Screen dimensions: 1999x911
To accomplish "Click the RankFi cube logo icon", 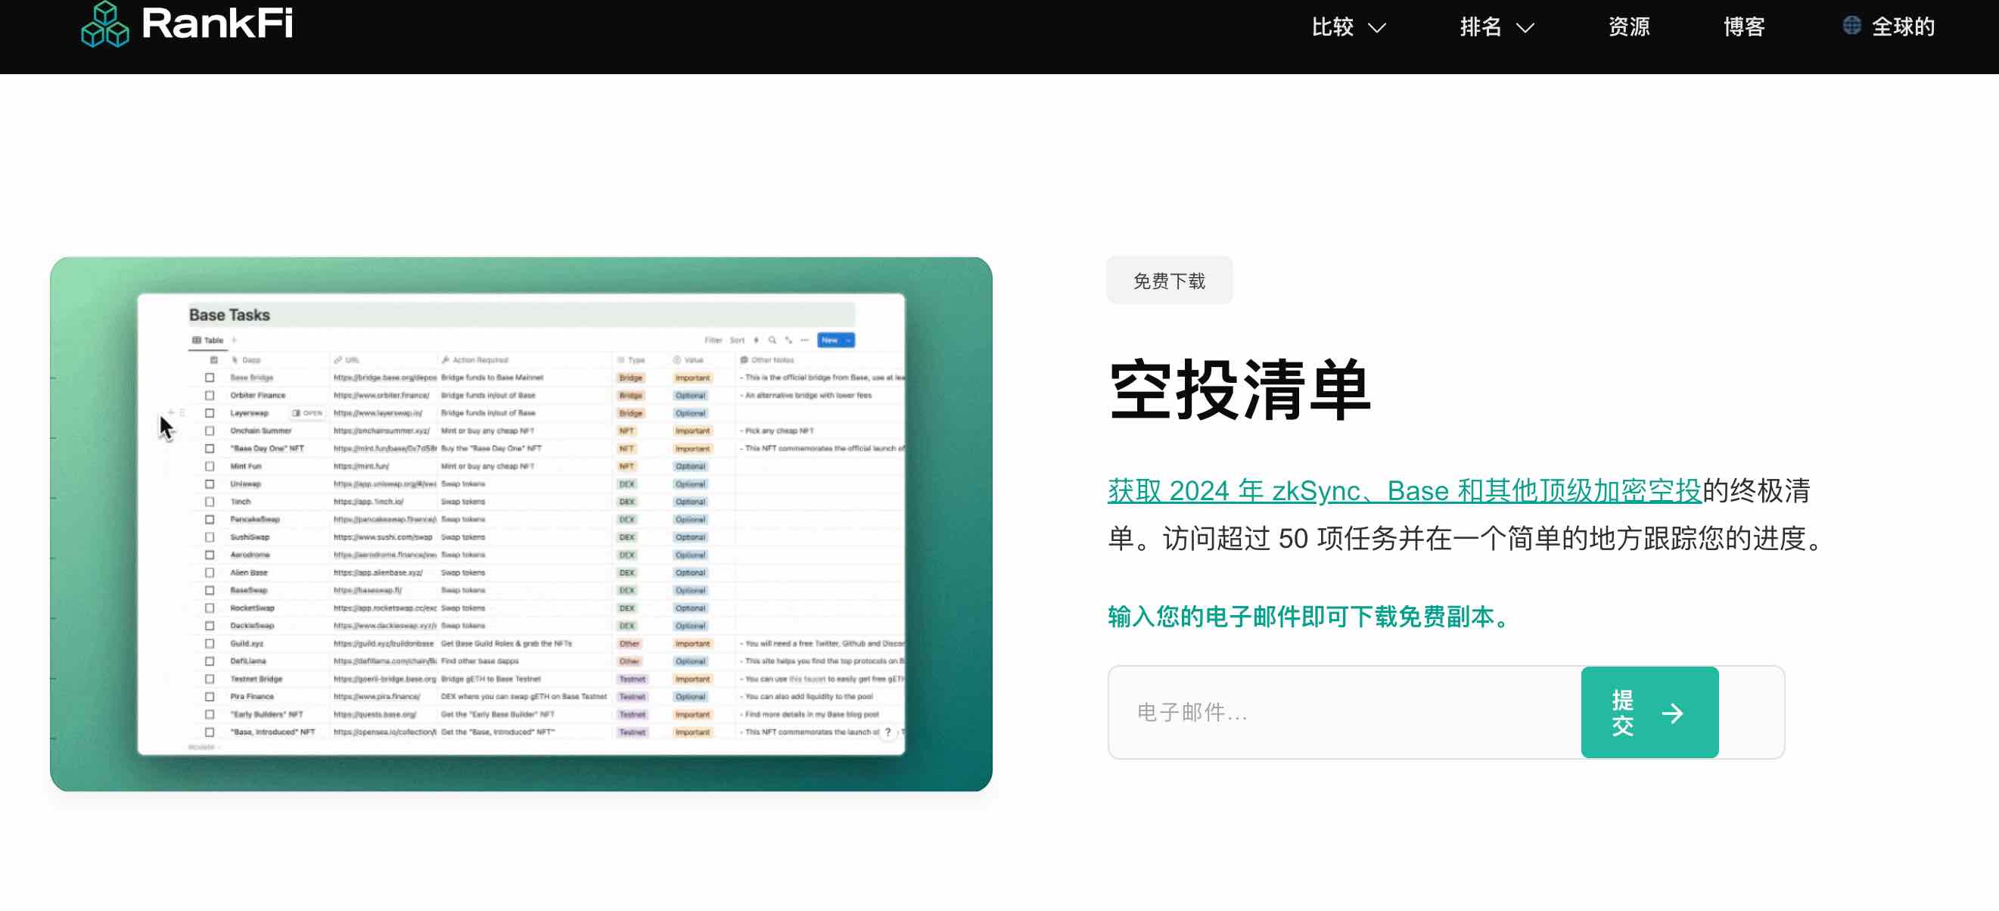I will coord(104,25).
